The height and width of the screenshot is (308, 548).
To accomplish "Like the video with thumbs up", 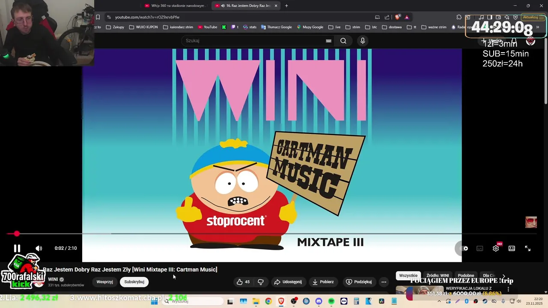I will click(x=243, y=282).
